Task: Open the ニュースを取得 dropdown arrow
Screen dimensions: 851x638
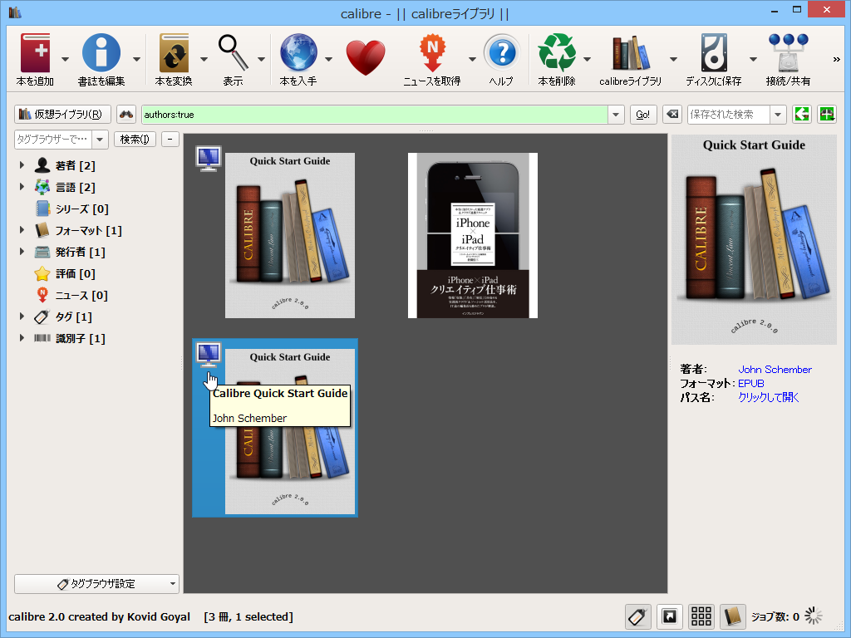Action: [x=472, y=59]
